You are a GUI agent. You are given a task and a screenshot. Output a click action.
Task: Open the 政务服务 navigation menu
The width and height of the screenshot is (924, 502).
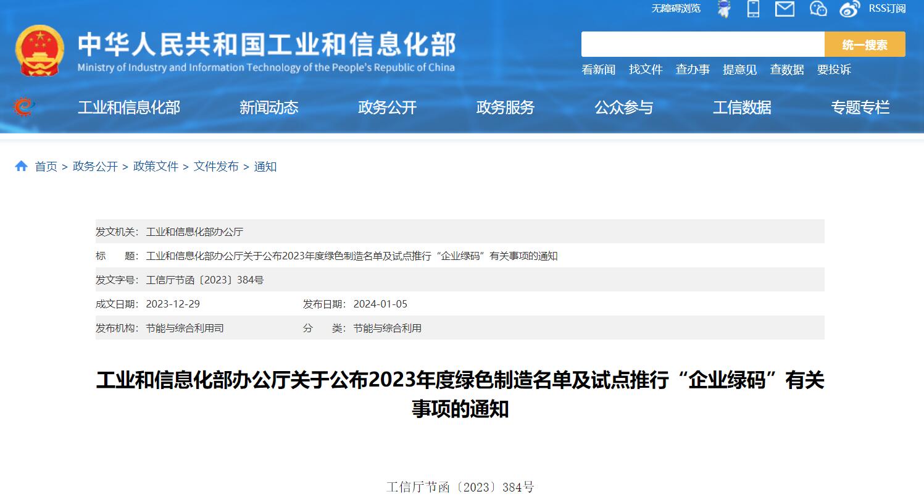505,107
